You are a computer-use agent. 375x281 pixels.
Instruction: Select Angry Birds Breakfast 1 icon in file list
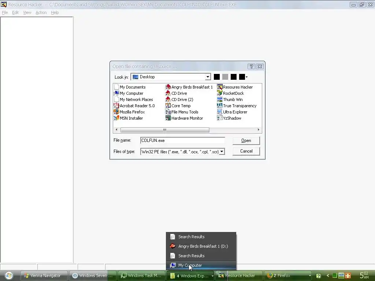coord(168,87)
